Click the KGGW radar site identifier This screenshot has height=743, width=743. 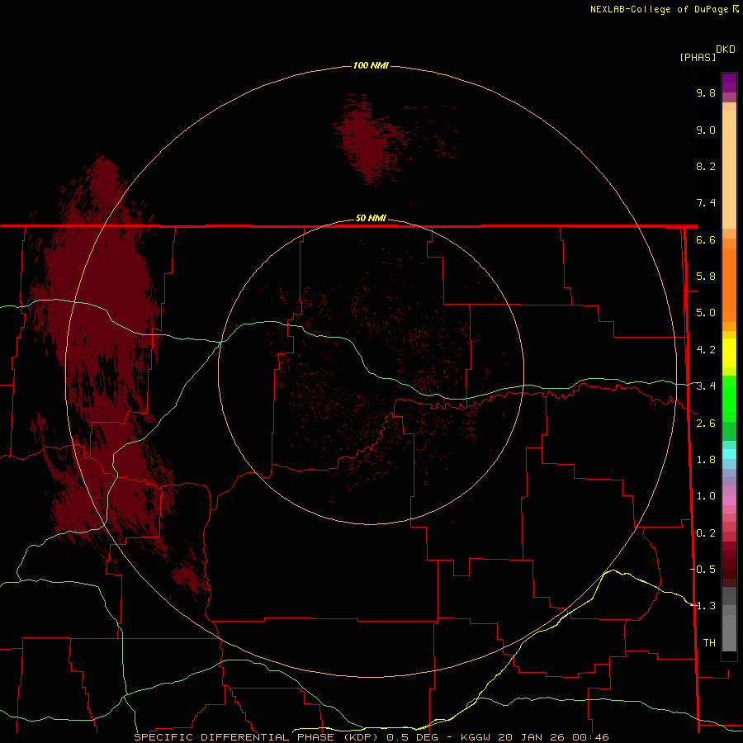click(476, 737)
